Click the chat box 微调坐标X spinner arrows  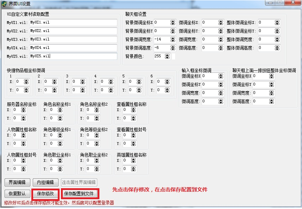221,23
